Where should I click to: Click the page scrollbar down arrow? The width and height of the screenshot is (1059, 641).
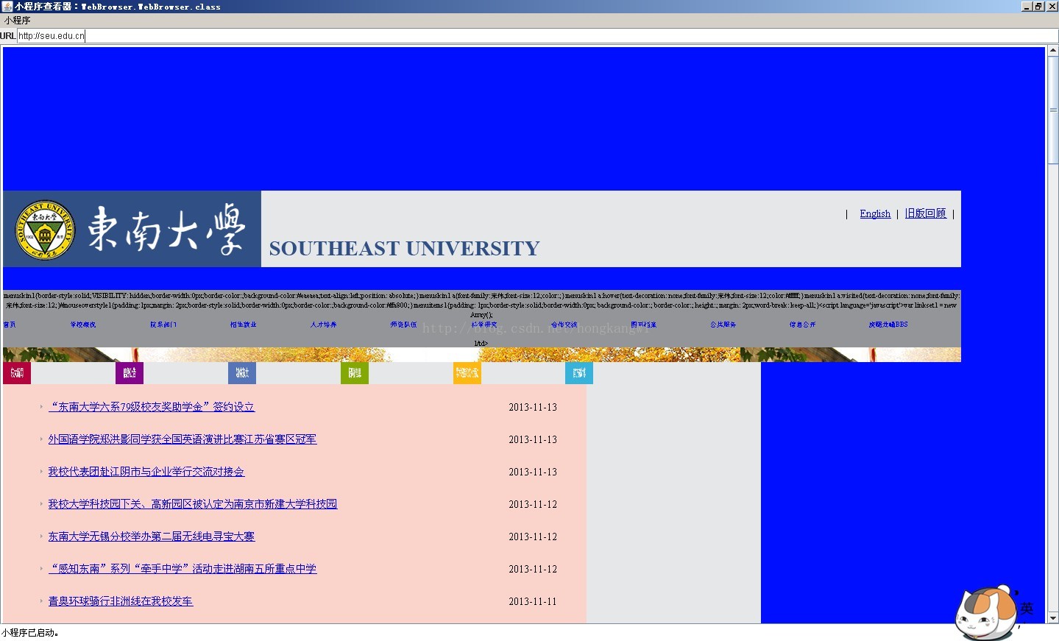[x=1053, y=618]
